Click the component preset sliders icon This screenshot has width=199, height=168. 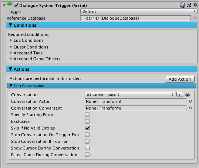coord(189,5)
